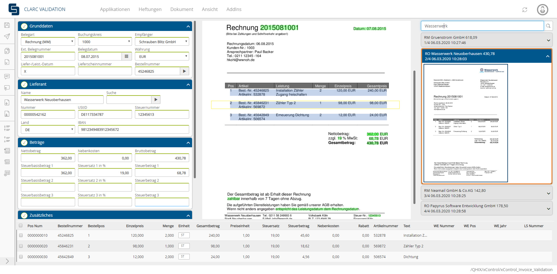Click the send paper-plane icon
557x274 pixels.
(7, 36)
